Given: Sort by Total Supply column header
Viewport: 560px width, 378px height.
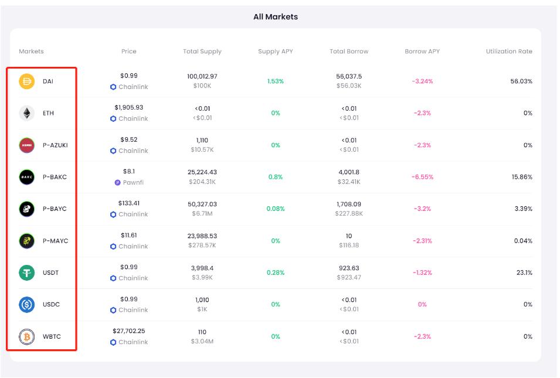Looking at the screenshot, I should pos(202,52).
